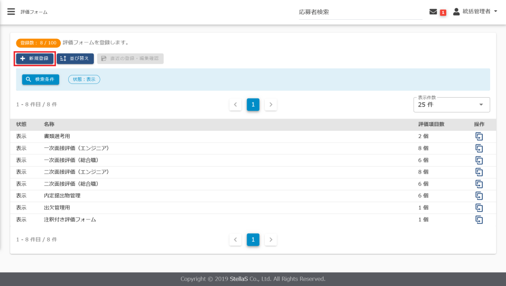Select page 1 in top pagination
Image resolution: width=506 pixels, height=286 pixels.
pos(253,105)
